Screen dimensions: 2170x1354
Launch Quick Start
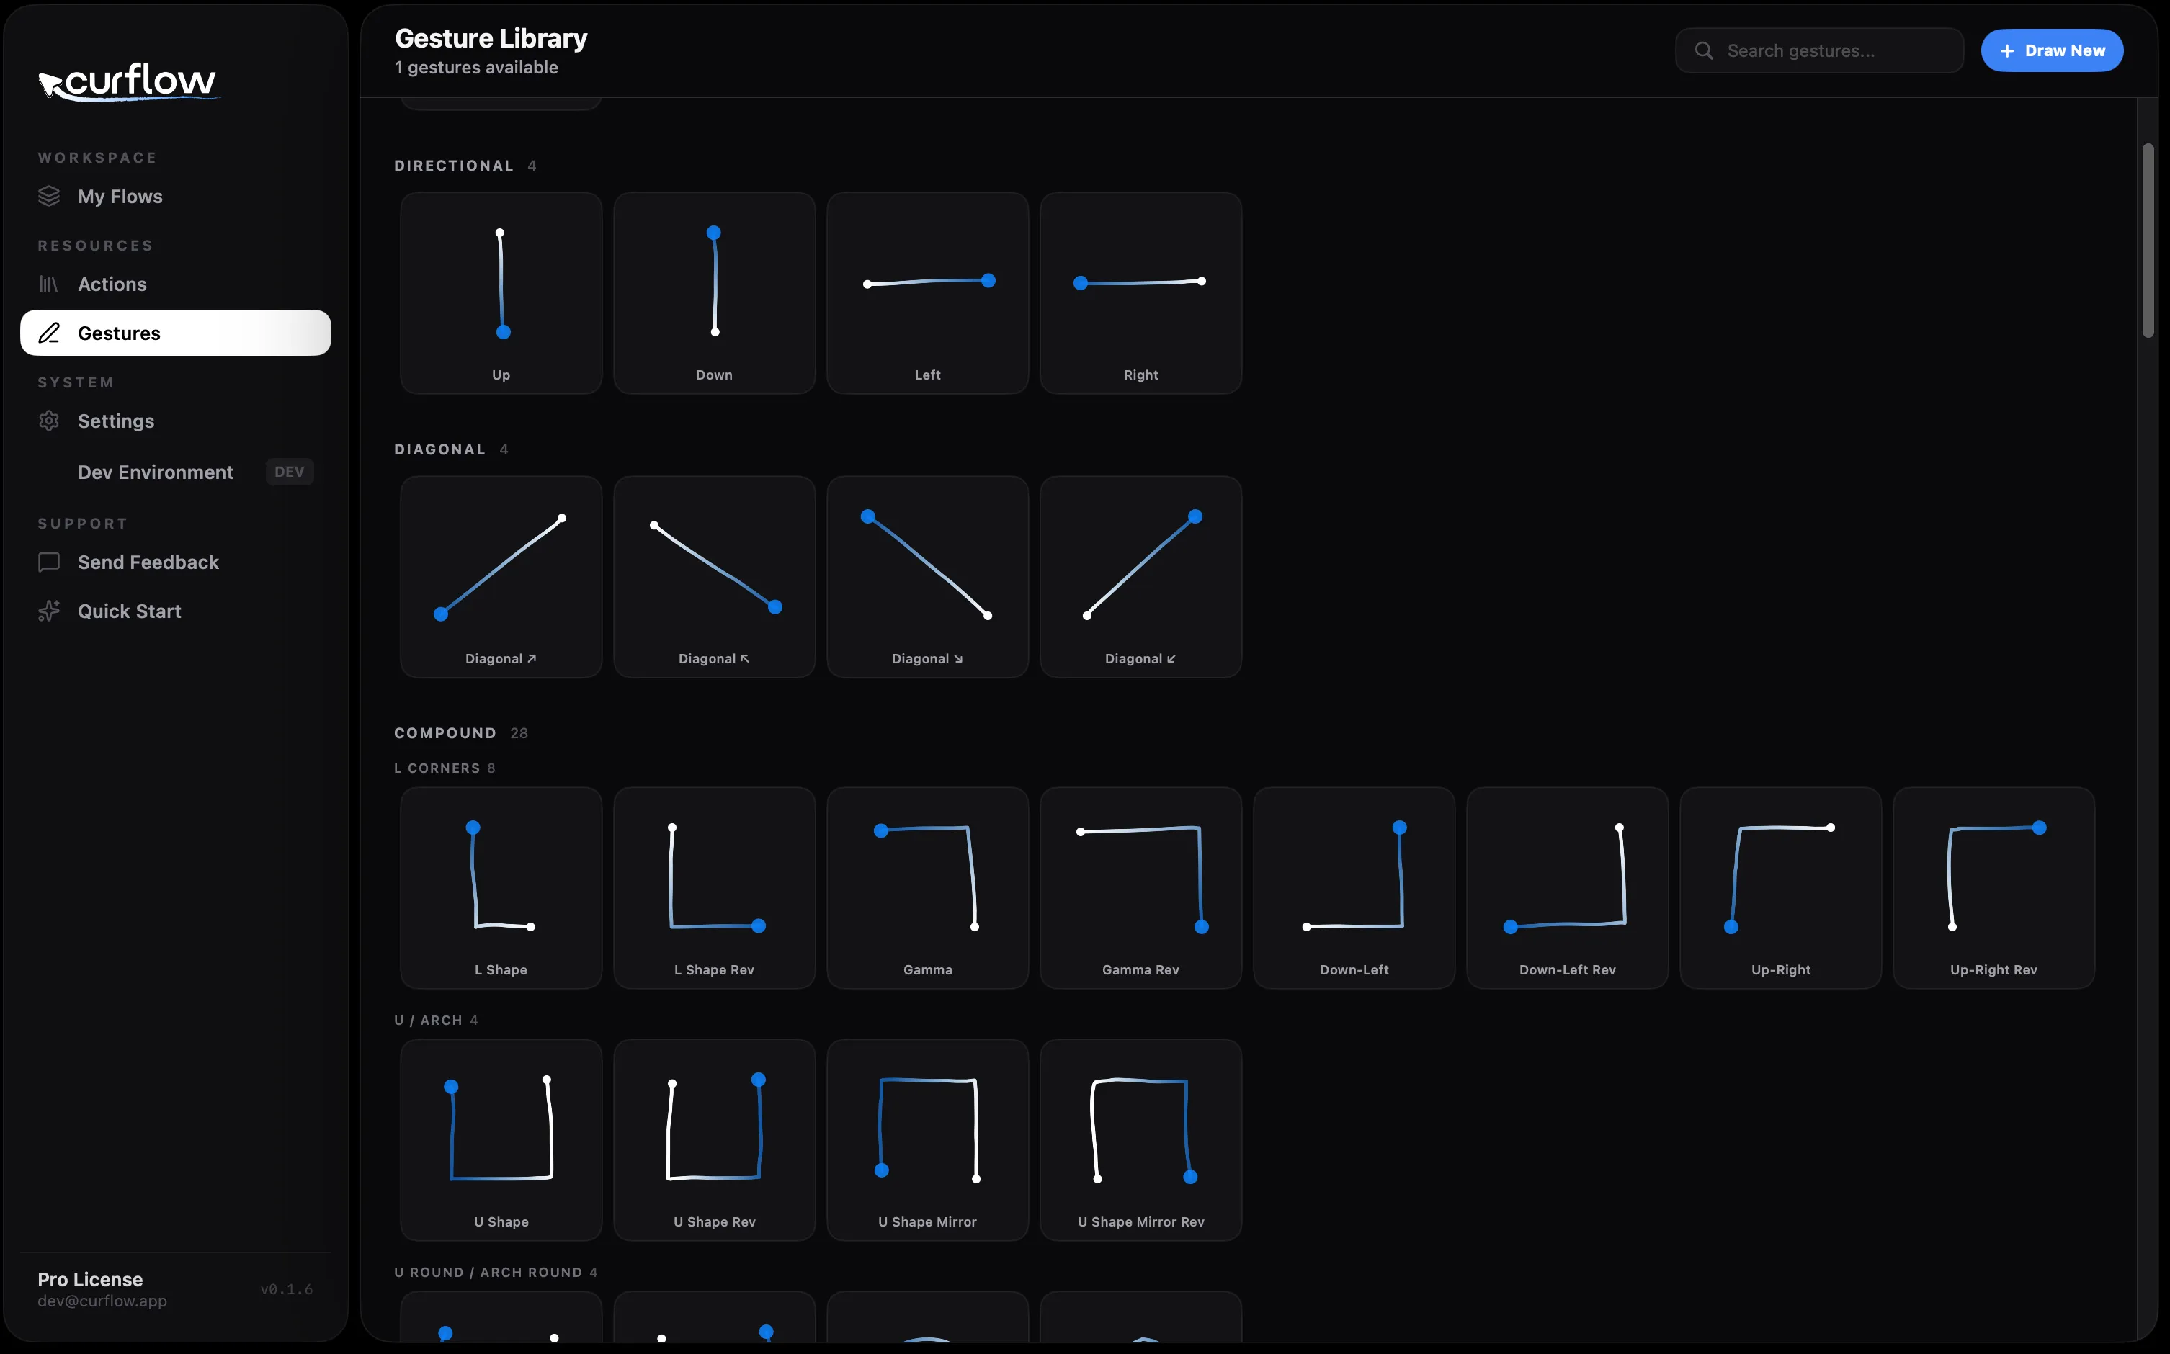click(x=176, y=611)
